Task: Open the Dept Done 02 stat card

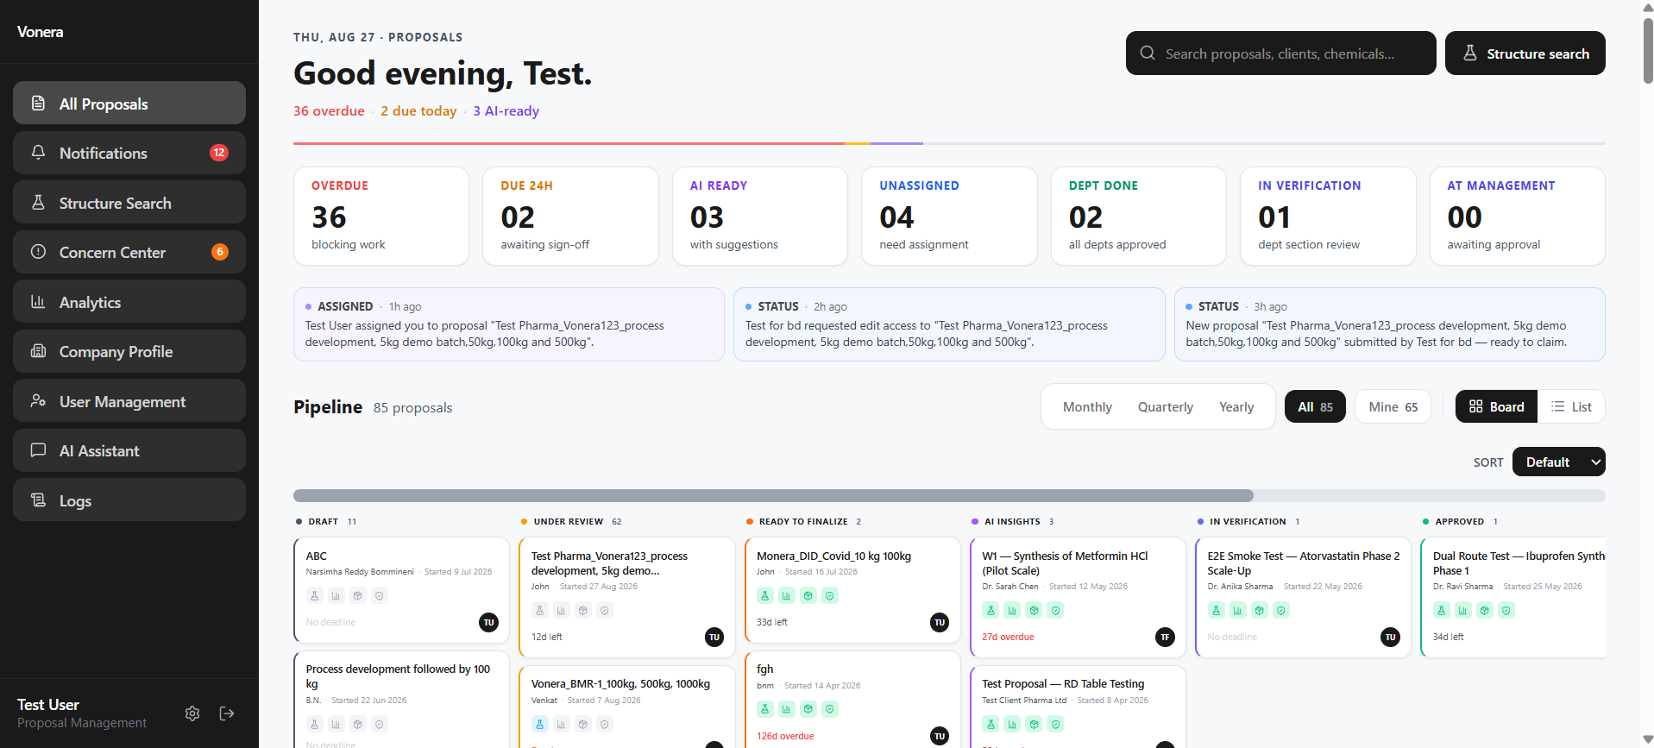Action: [1139, 216]
